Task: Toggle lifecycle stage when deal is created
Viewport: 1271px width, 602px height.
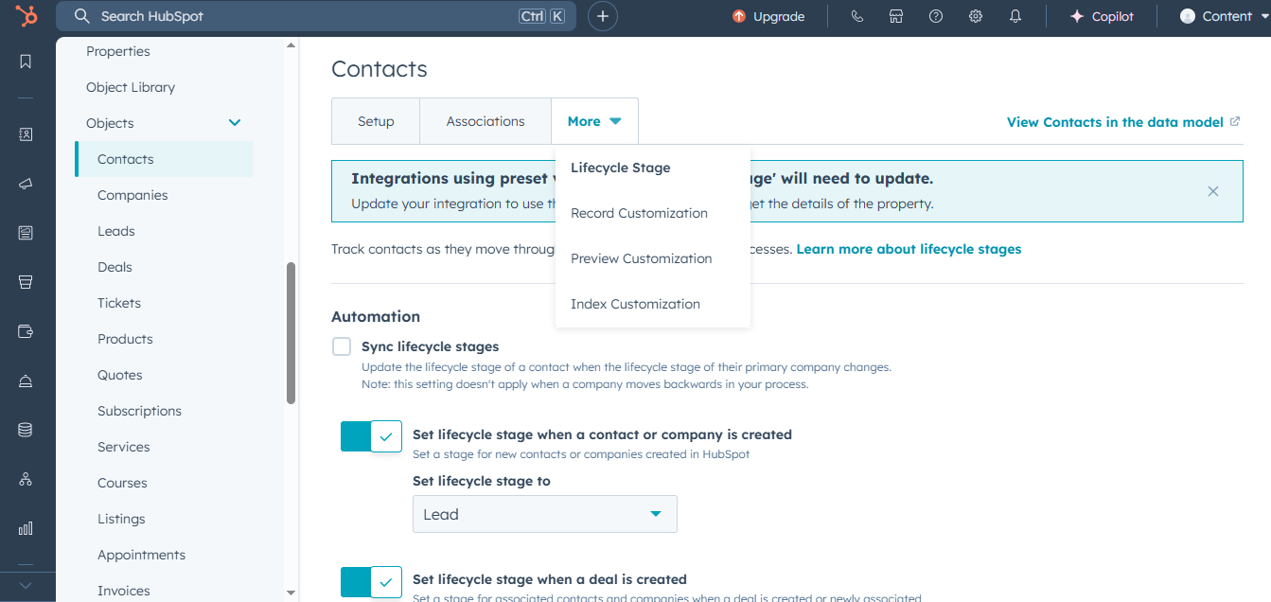Action: tap(371, 581)
